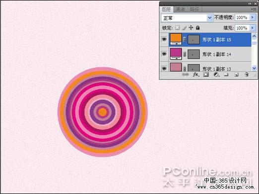Click the 不透明度 label
Viewport: 259px width, 194px height.
pyautogui.click(x=224, y=17)
